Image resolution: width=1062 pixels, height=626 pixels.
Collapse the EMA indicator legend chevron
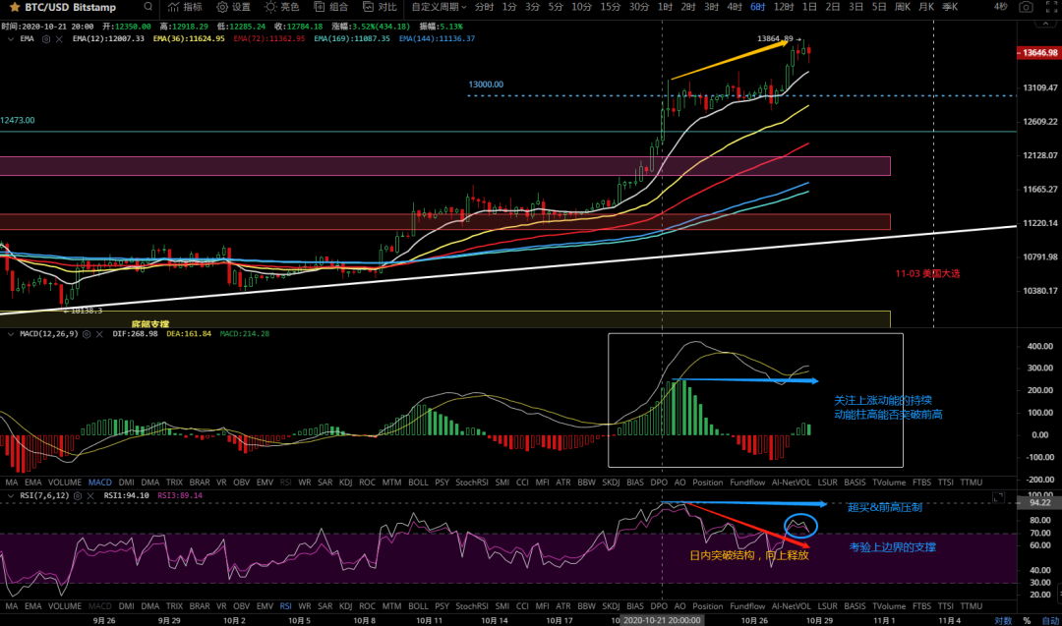(9, 38)
